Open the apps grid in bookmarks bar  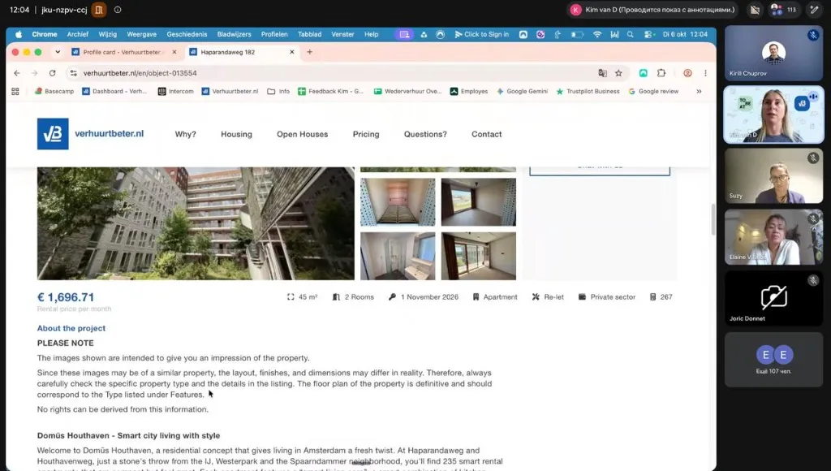click(x=15, y=91)
